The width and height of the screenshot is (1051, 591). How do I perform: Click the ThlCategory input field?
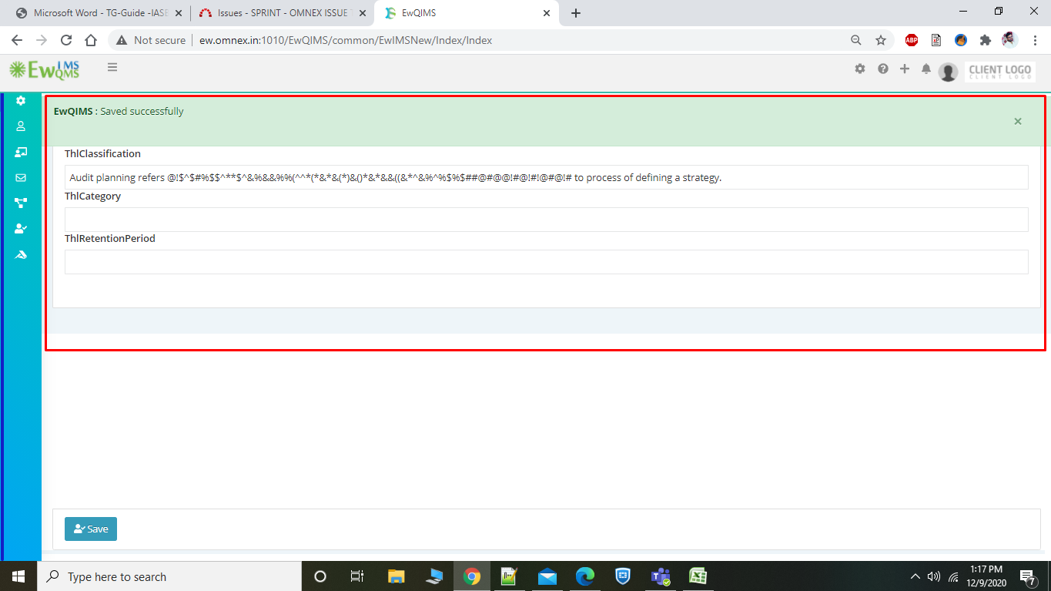(x=547, y=220)
